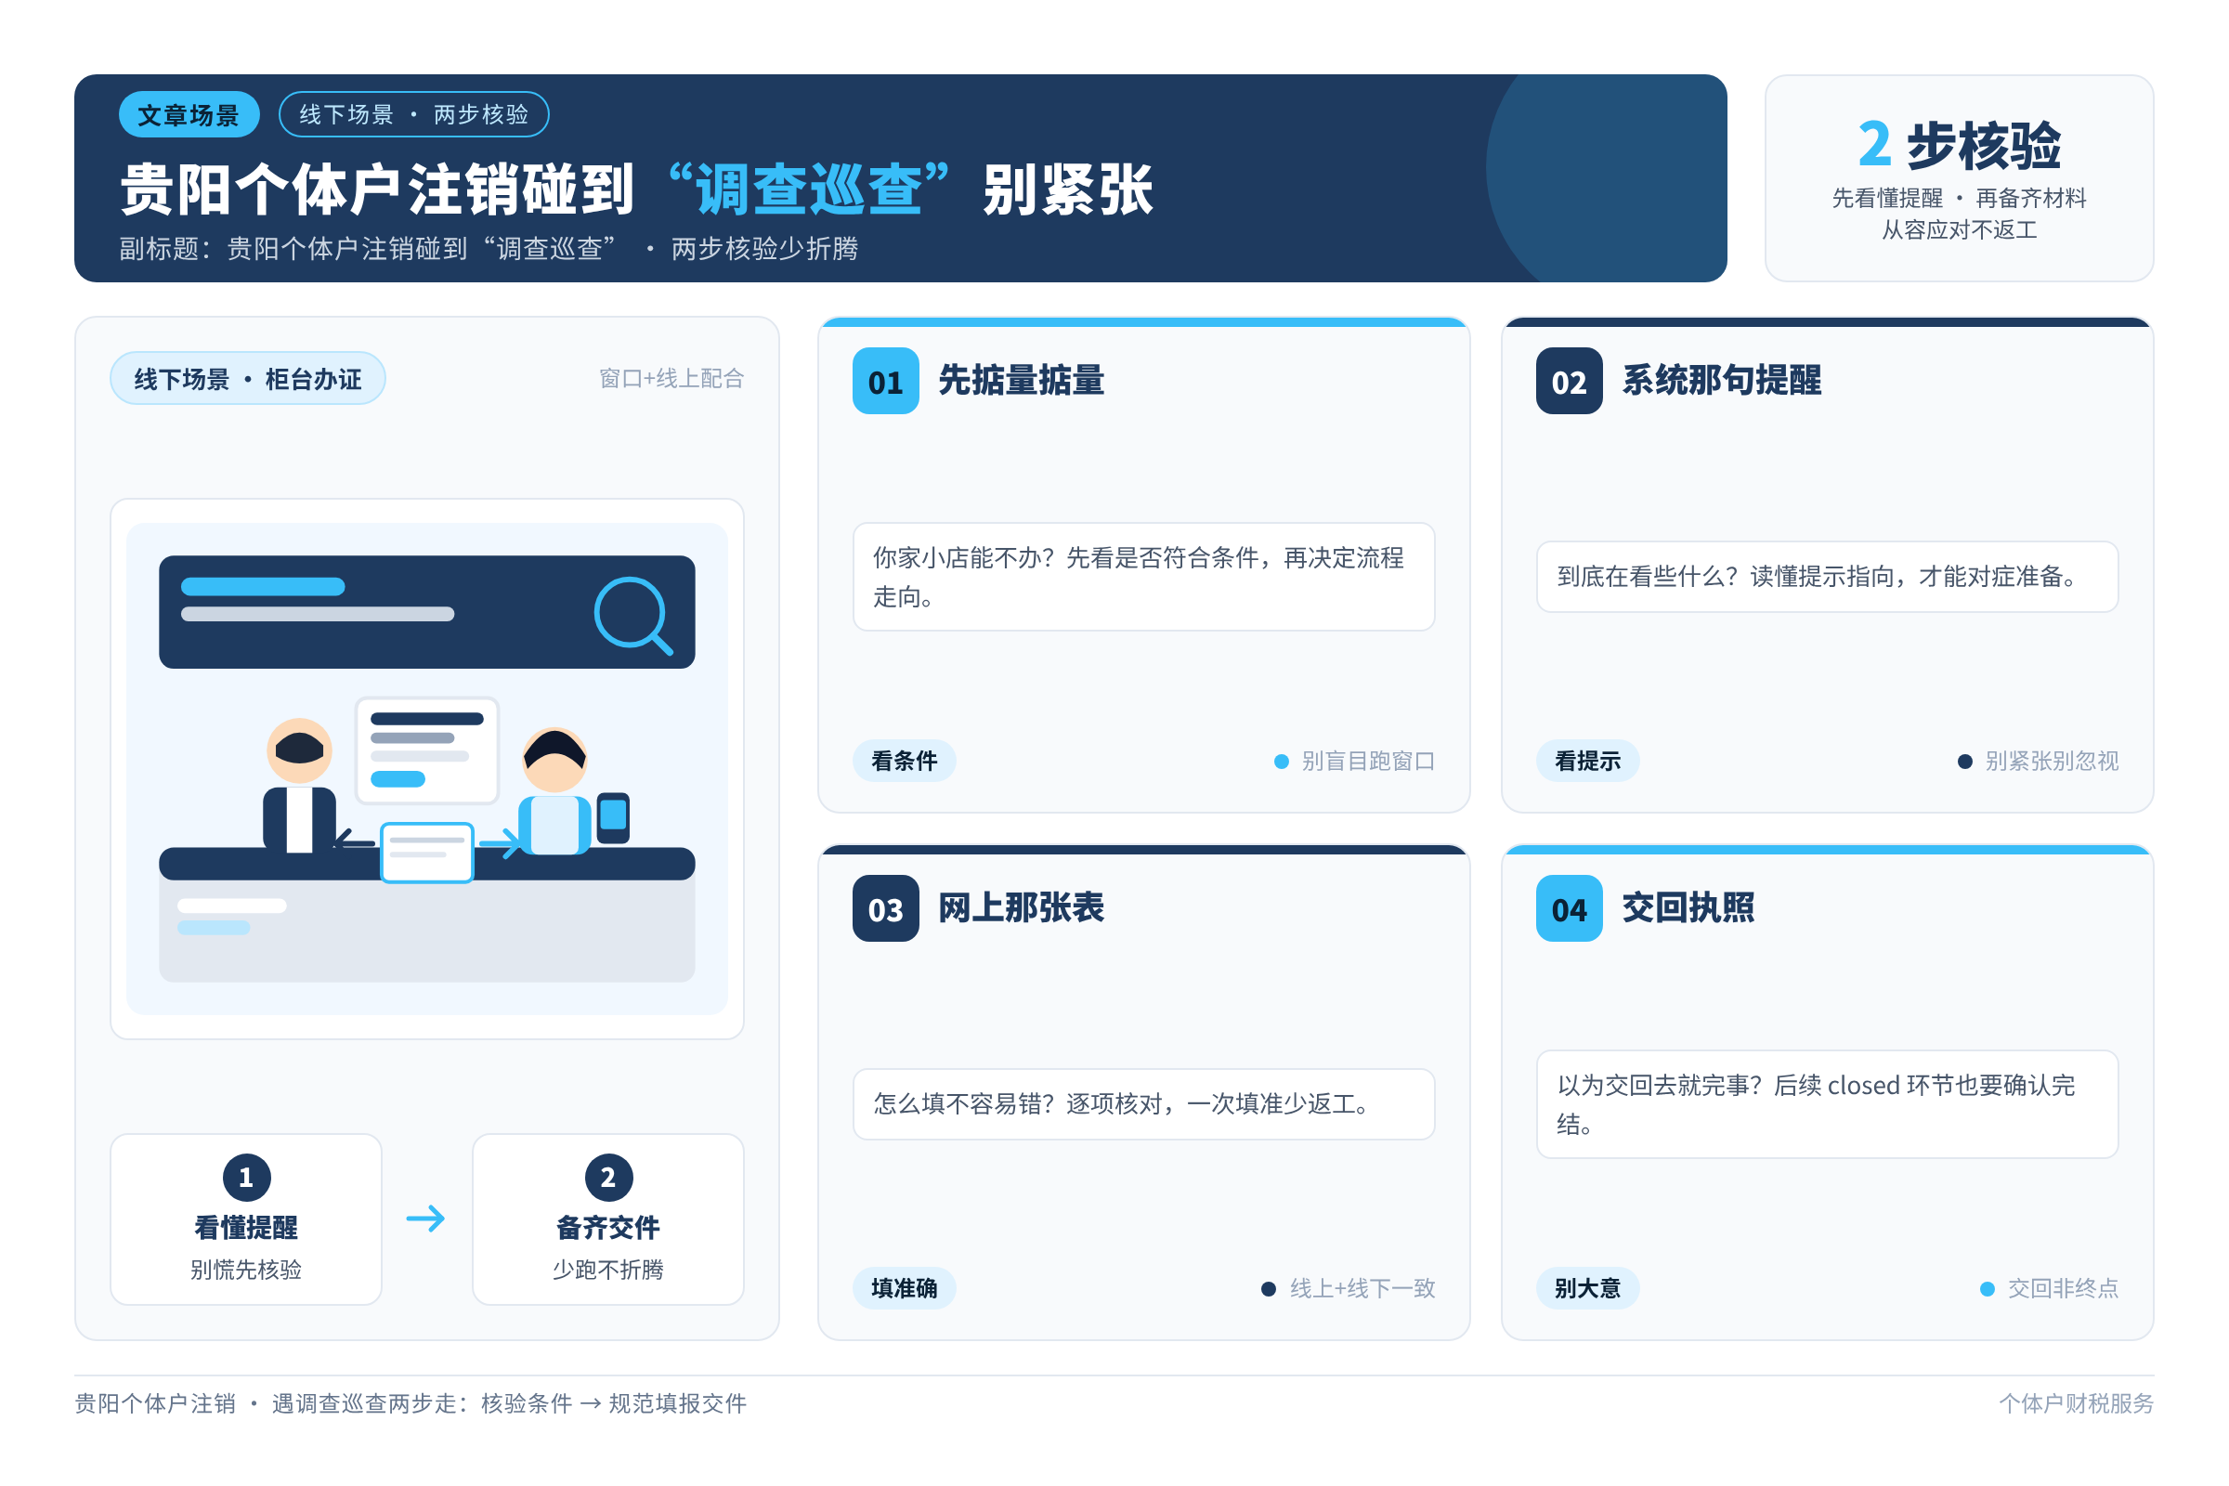Click the 文章场景 pill tag
The height and width of the screenshot is (1486, 2229).
point(189,114)
